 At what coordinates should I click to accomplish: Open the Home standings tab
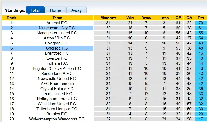[x=55, y=10]
